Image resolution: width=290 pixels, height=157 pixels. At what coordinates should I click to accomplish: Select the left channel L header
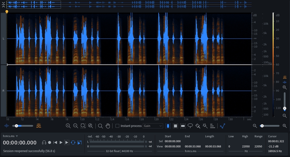tap(3, 38)
